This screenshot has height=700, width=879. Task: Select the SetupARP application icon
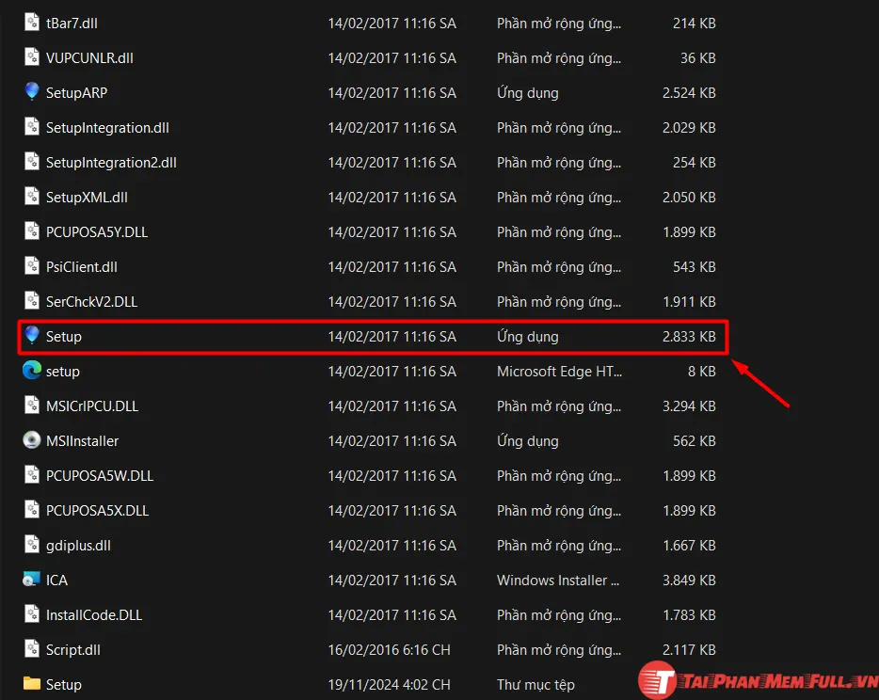point(32,92)
